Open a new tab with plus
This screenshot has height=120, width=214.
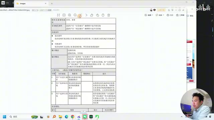tap(52, 4)
